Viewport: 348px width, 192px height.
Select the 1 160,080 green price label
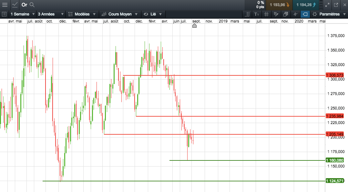coord(335,160)
